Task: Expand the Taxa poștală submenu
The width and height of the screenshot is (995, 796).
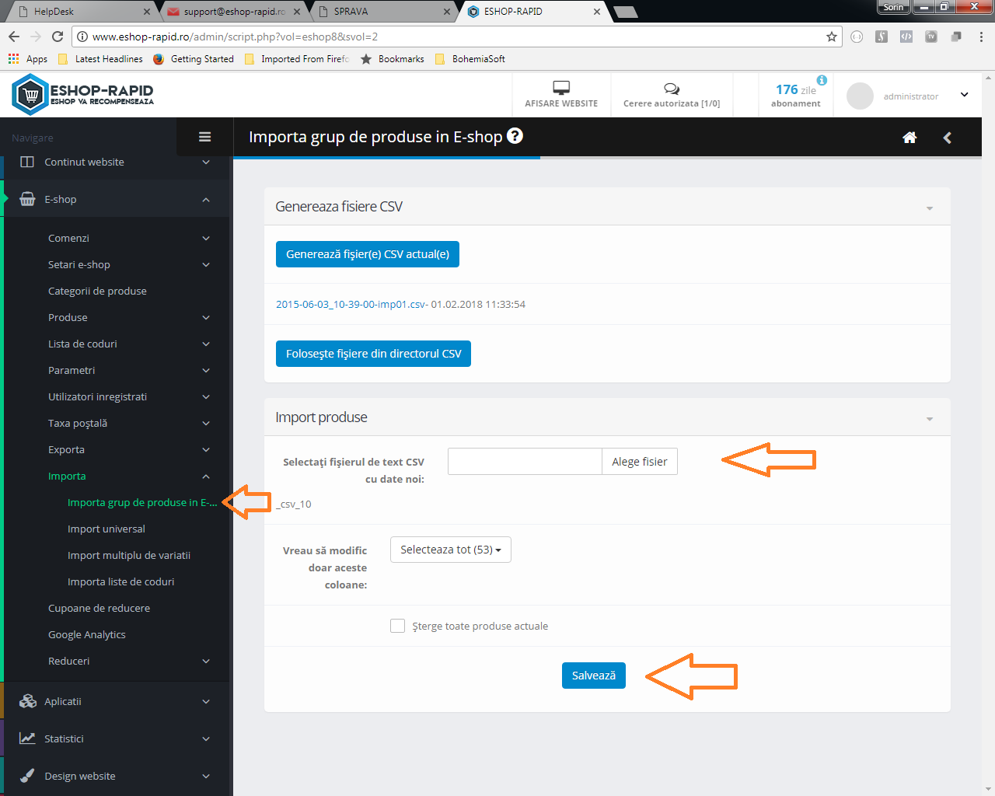Action: (206, 423)
